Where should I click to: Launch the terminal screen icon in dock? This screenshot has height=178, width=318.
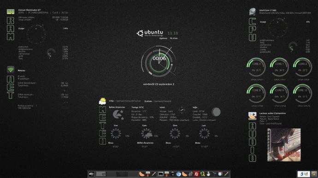pos(161,174)
